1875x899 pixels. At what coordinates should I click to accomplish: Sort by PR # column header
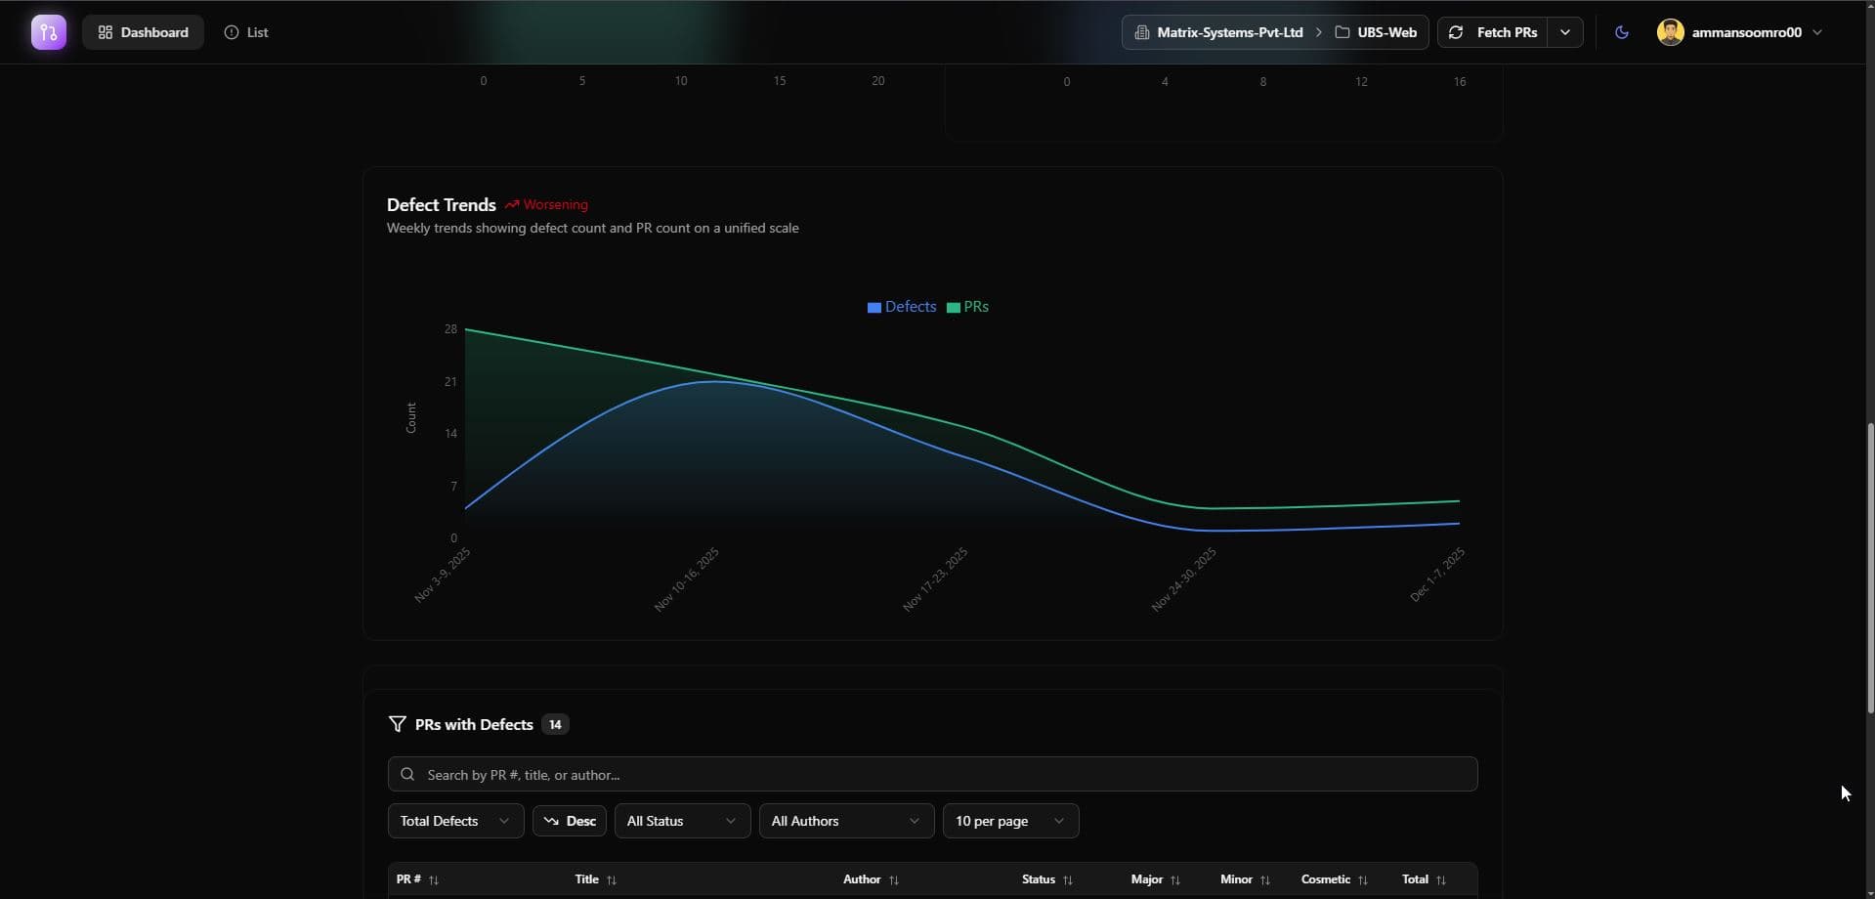[417, 879]
